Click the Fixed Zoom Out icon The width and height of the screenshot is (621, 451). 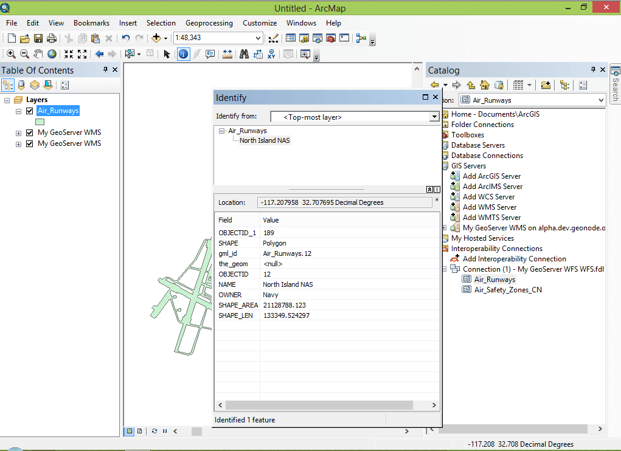point(82,54)
